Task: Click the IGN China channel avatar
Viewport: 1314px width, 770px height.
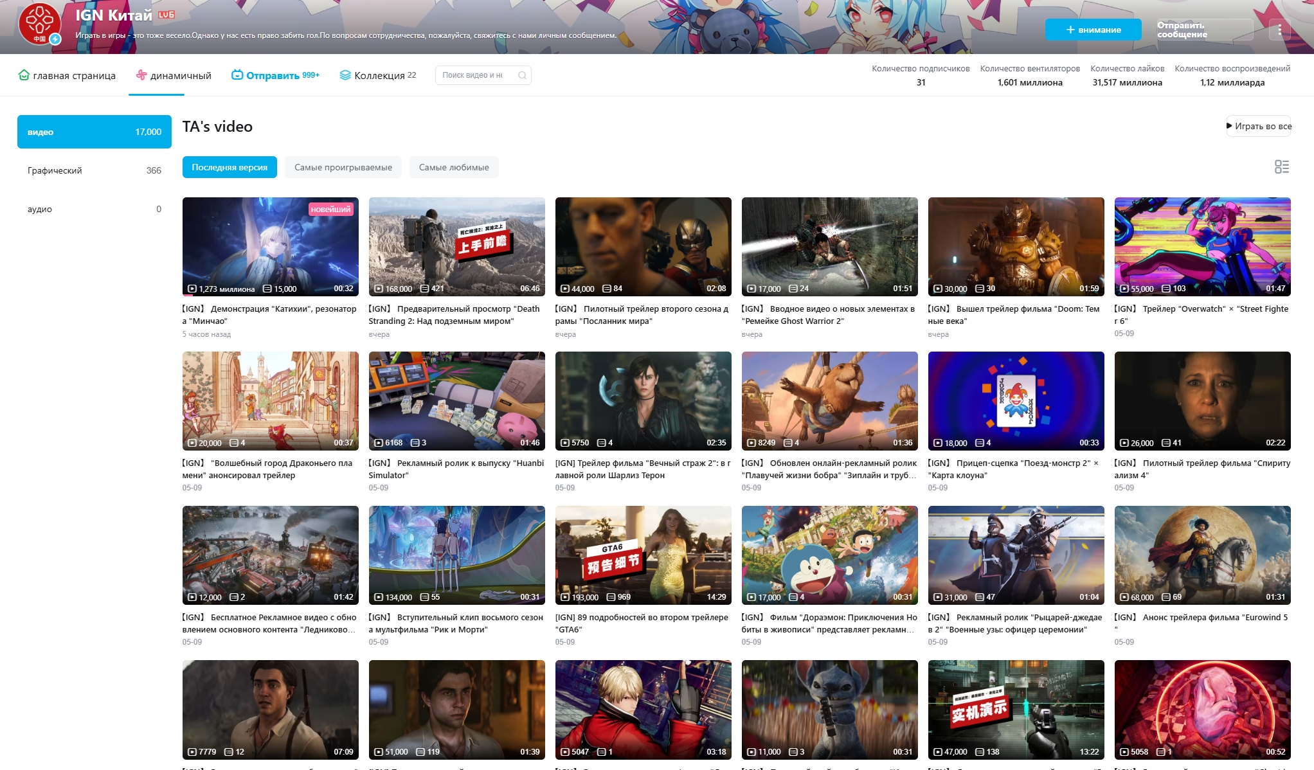Action: click(x=39, y=23)
